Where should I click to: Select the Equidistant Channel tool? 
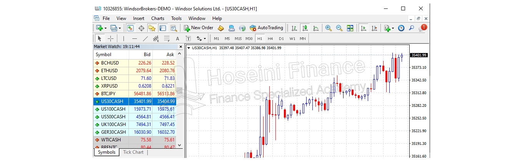point(156,38)
